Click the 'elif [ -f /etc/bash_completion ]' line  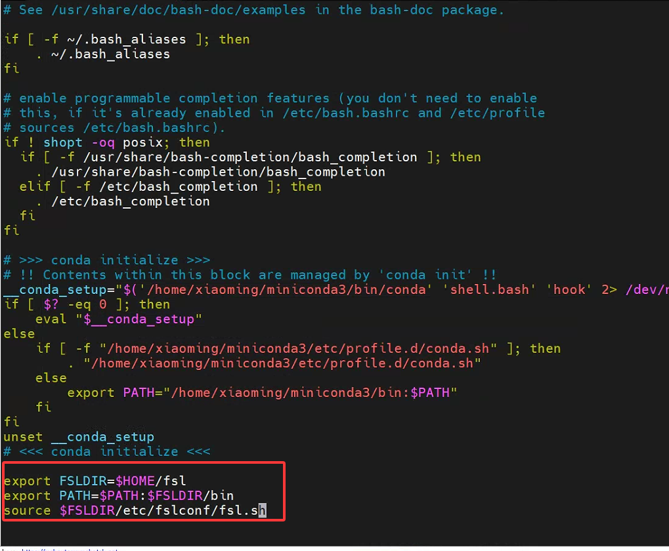170,187
